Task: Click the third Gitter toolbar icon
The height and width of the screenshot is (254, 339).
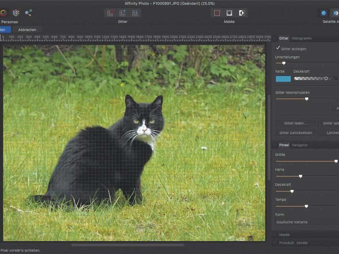Action: point(135,13)
